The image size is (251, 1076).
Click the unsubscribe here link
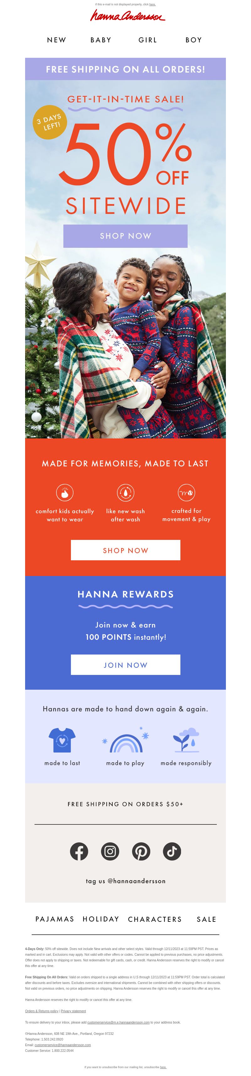pos(163,1067)
